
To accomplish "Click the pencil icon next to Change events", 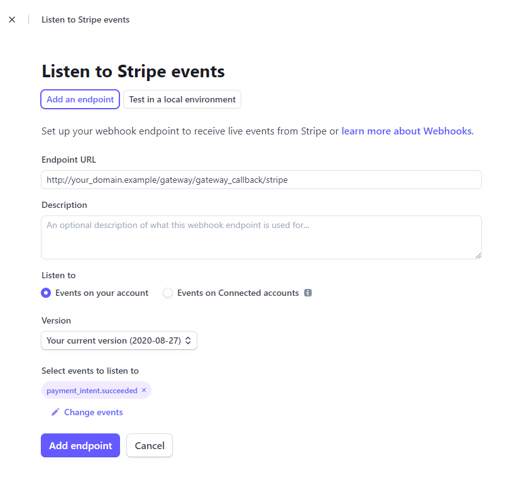I will 55,412.
